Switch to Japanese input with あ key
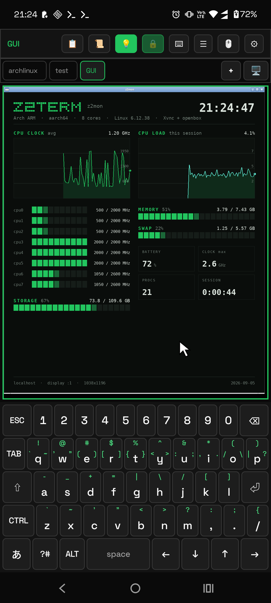 click(17, 554)
